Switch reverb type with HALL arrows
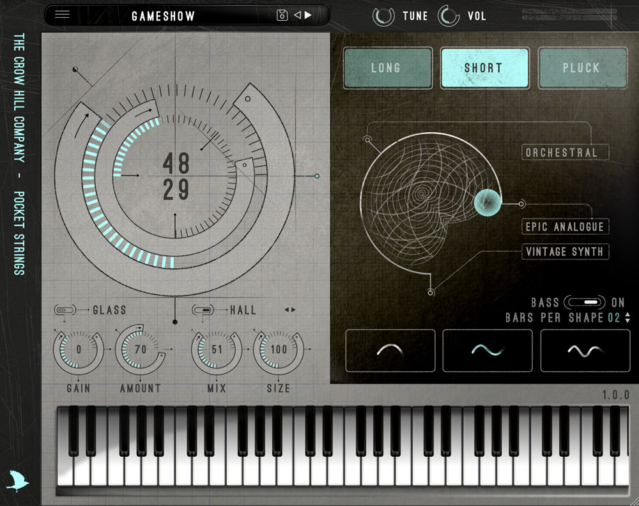The width and height of the screenshot is (639, 506). pos(289,310)
